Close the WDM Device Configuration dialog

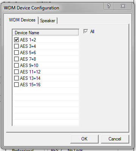tap(123, 6)
